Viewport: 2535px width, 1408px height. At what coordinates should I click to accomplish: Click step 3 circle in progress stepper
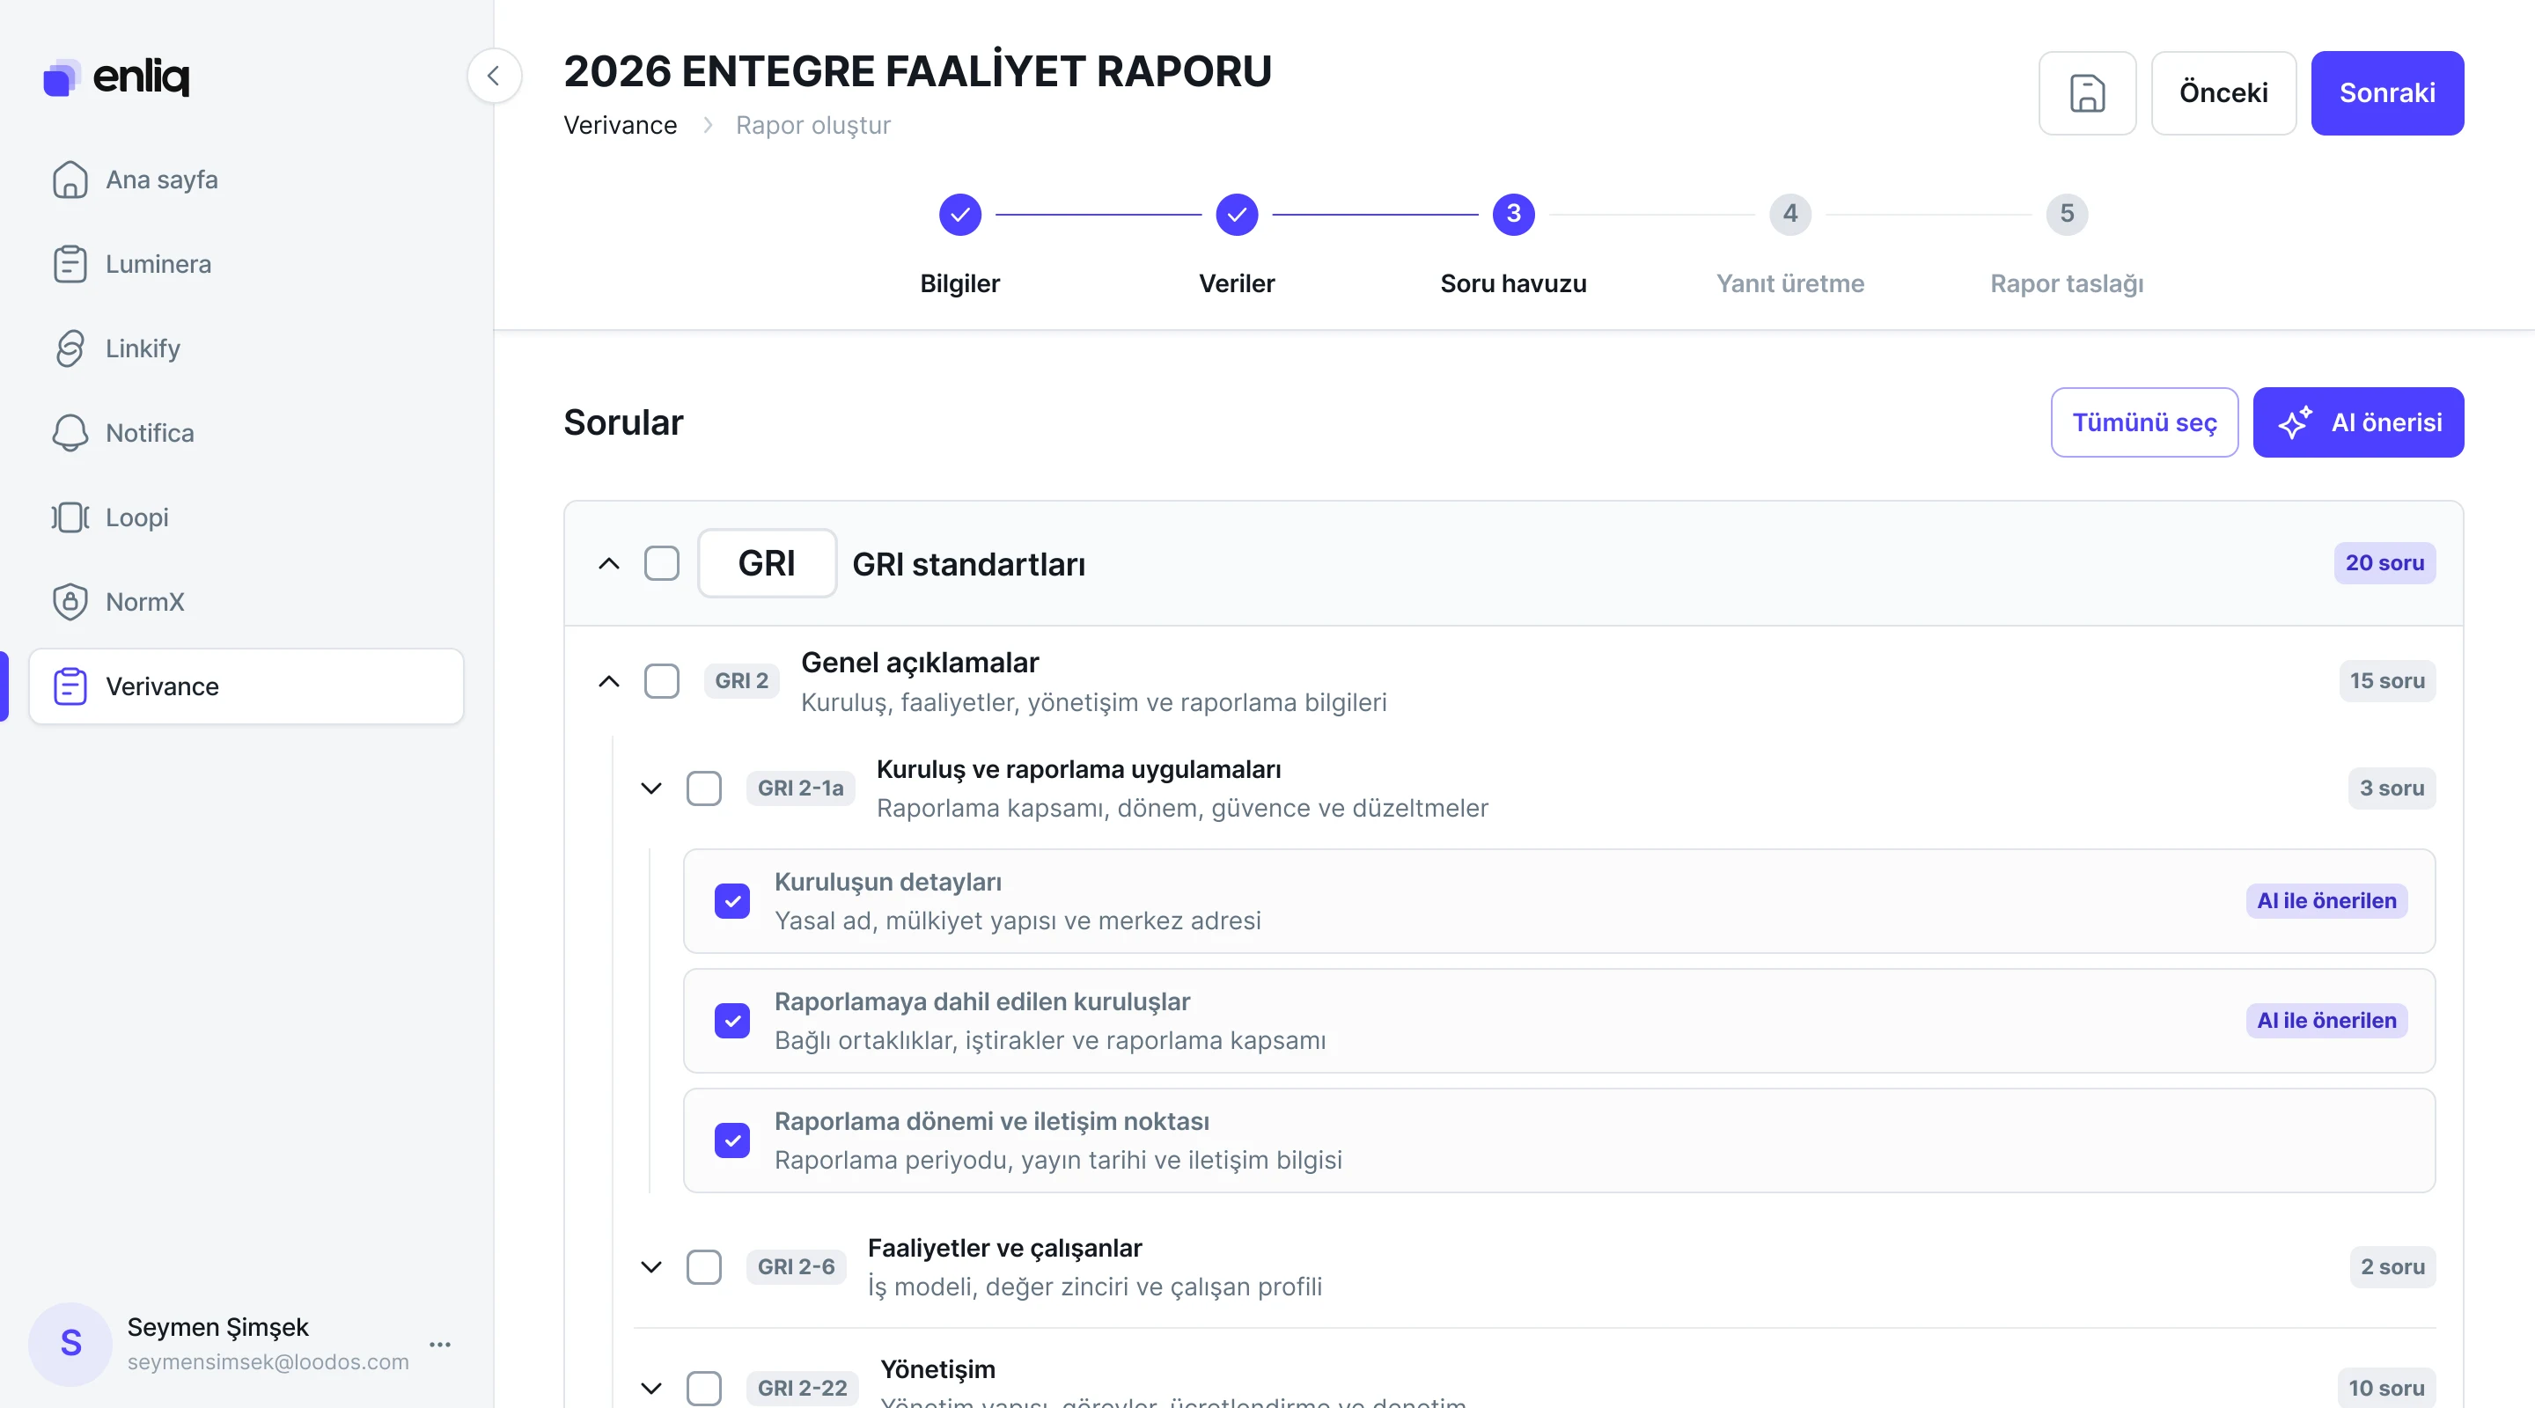pyautogui.click(x=1514, y=215)
